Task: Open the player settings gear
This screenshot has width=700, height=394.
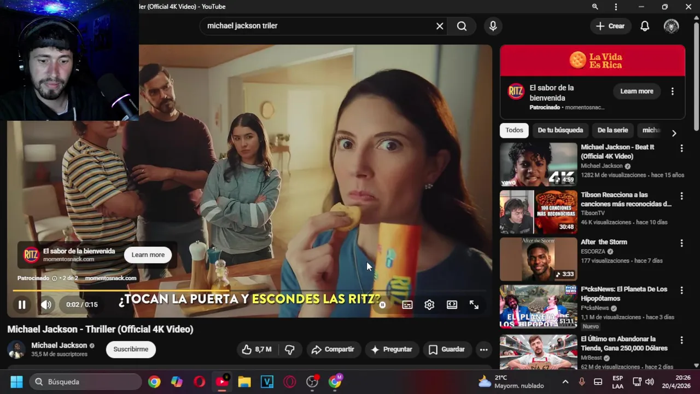Action: 429,305
